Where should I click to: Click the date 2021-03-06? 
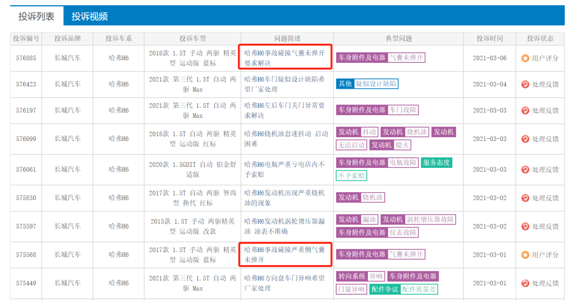[490, 58]
